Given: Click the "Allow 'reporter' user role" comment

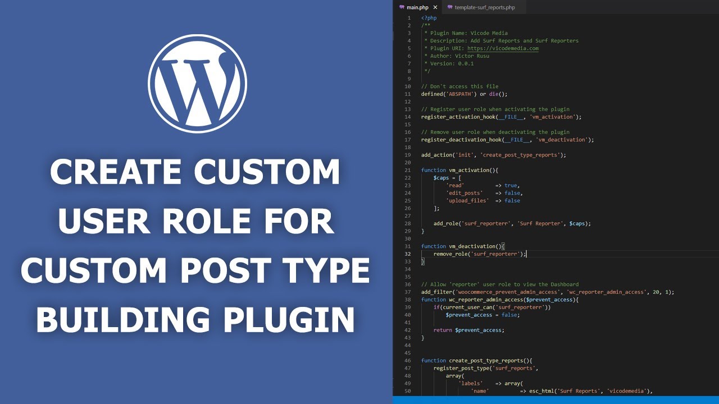Looking at the screenshot, I should pos(500,284).
